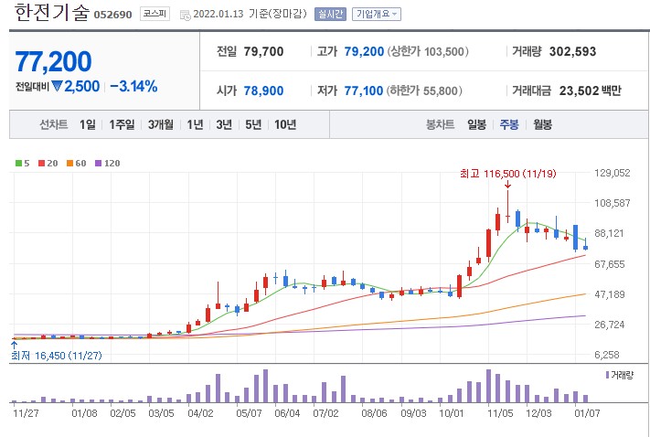Click the current price 77,200
This screenshot has height=437, width=650.
pos(53,62)
